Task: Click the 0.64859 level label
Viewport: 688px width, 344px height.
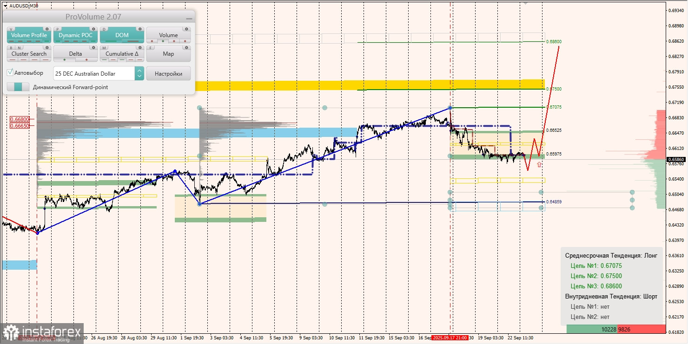Action: [x=554, y=202]
